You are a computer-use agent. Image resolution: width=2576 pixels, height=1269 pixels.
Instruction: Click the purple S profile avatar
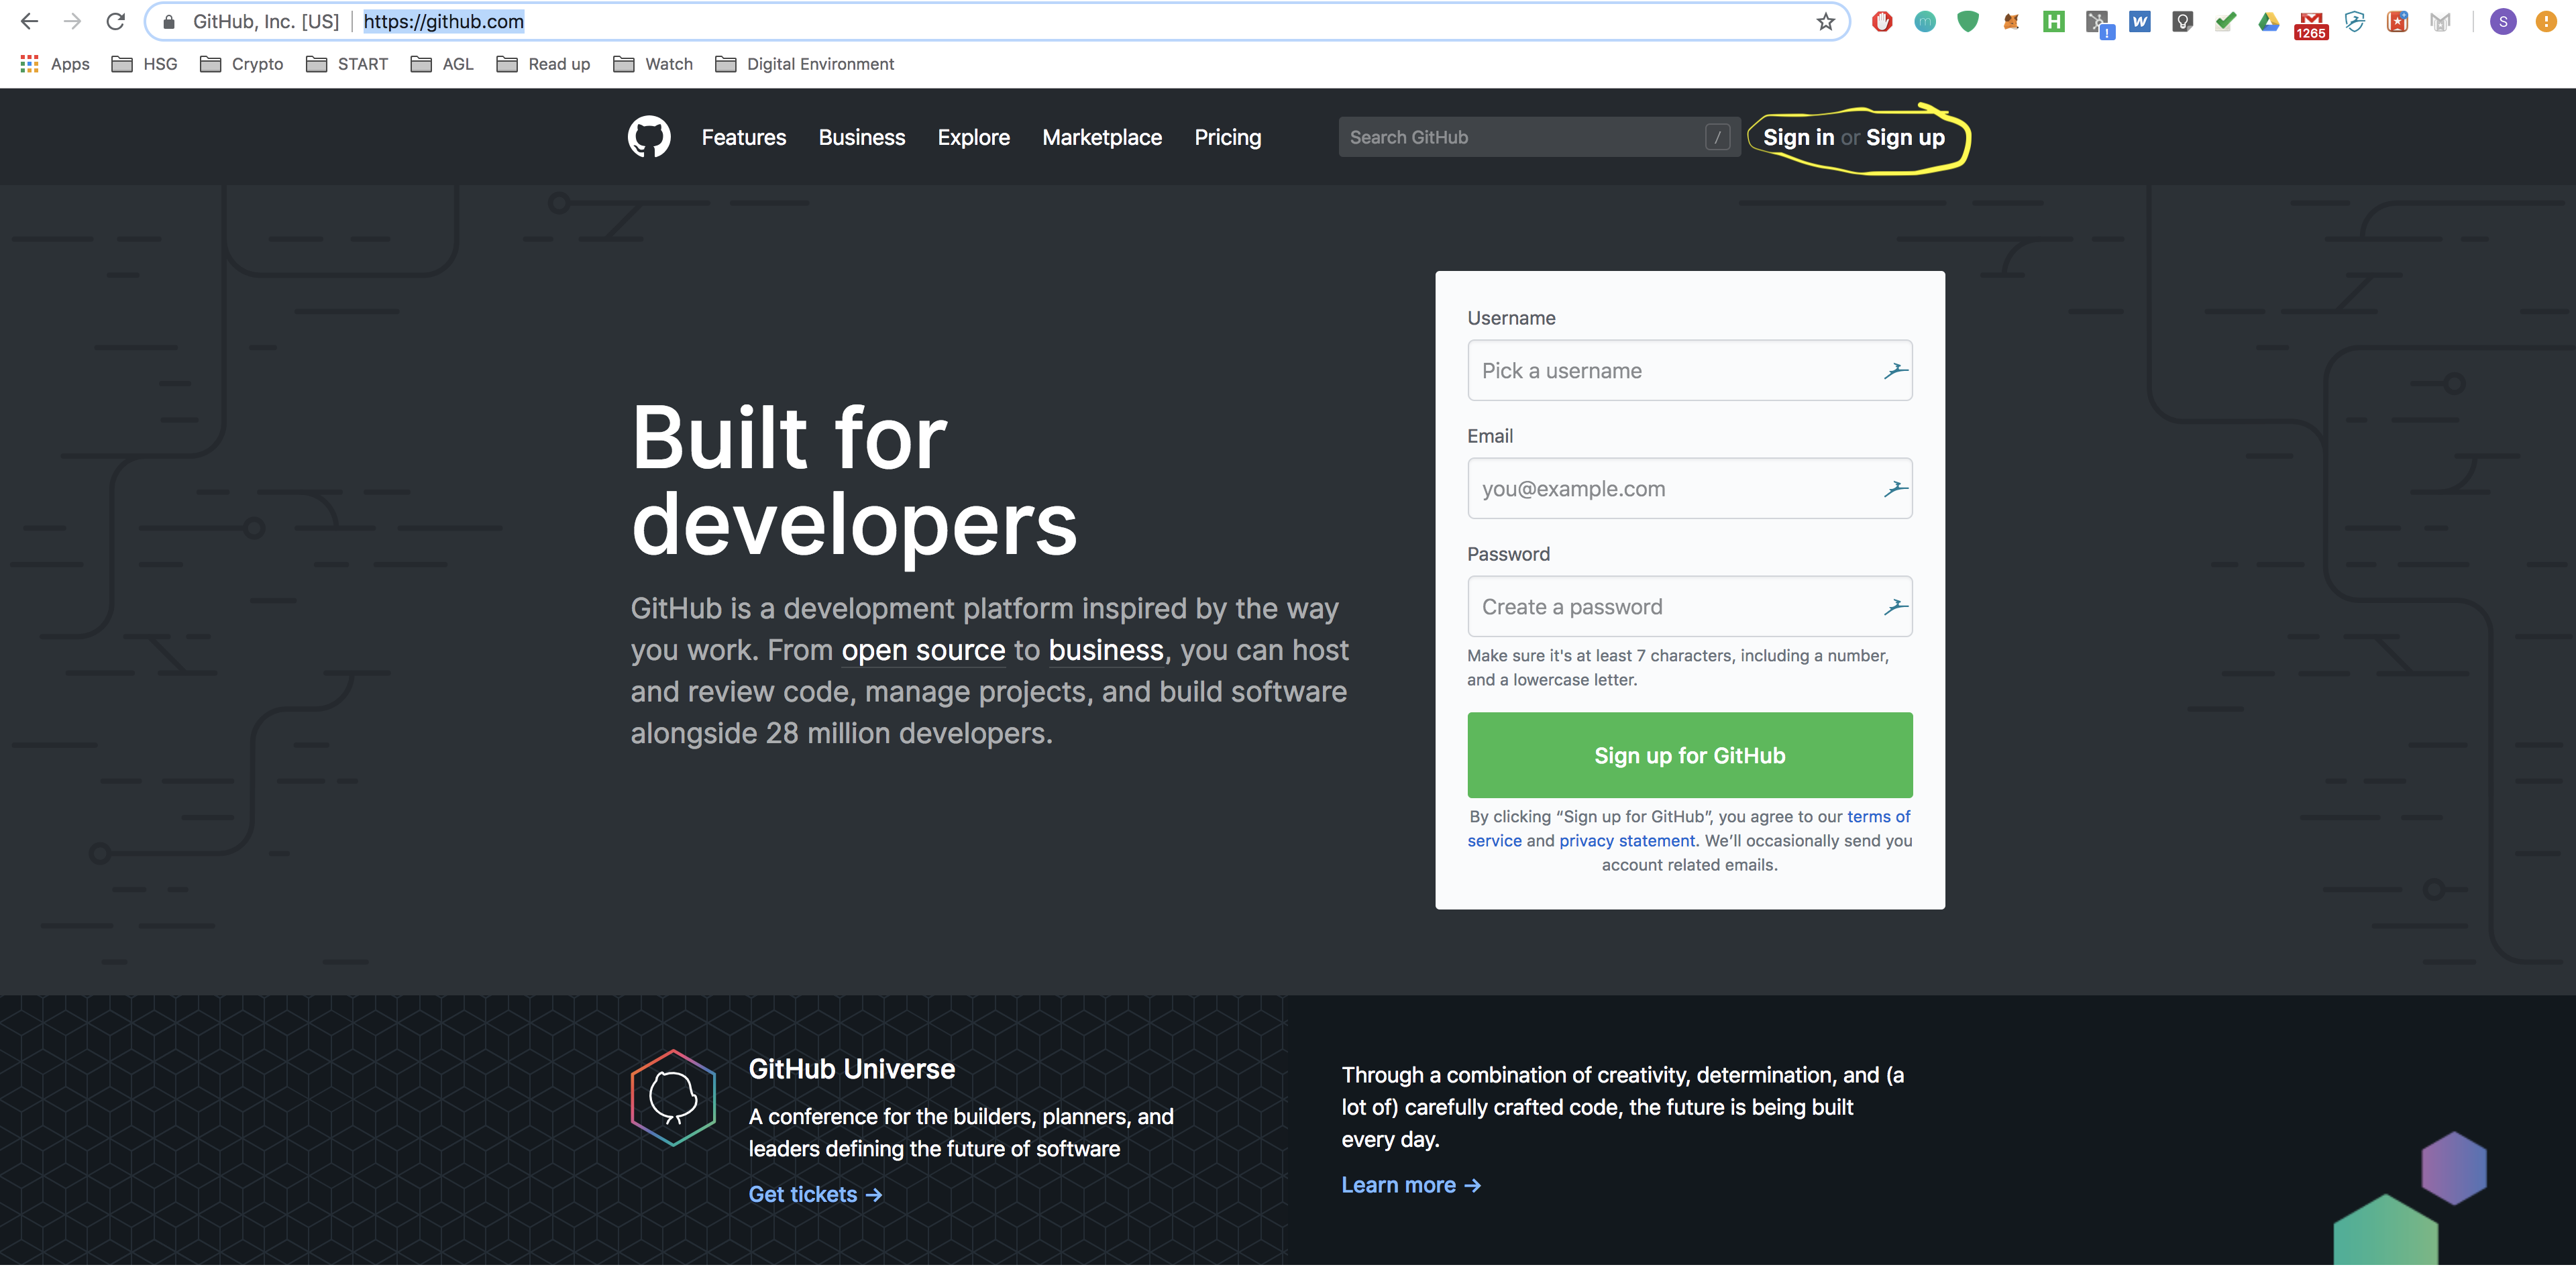[2502, 22]
